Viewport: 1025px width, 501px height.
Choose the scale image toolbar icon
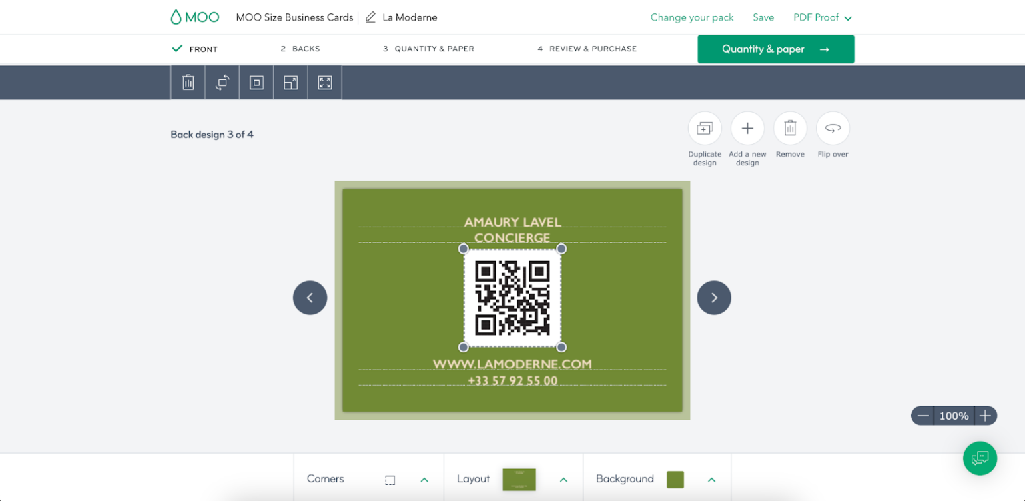click(x=290, y=83)
